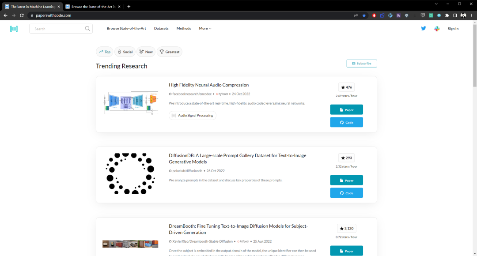Select the Top trending filter
477x256 pixels.
click(x=105, y=52)
